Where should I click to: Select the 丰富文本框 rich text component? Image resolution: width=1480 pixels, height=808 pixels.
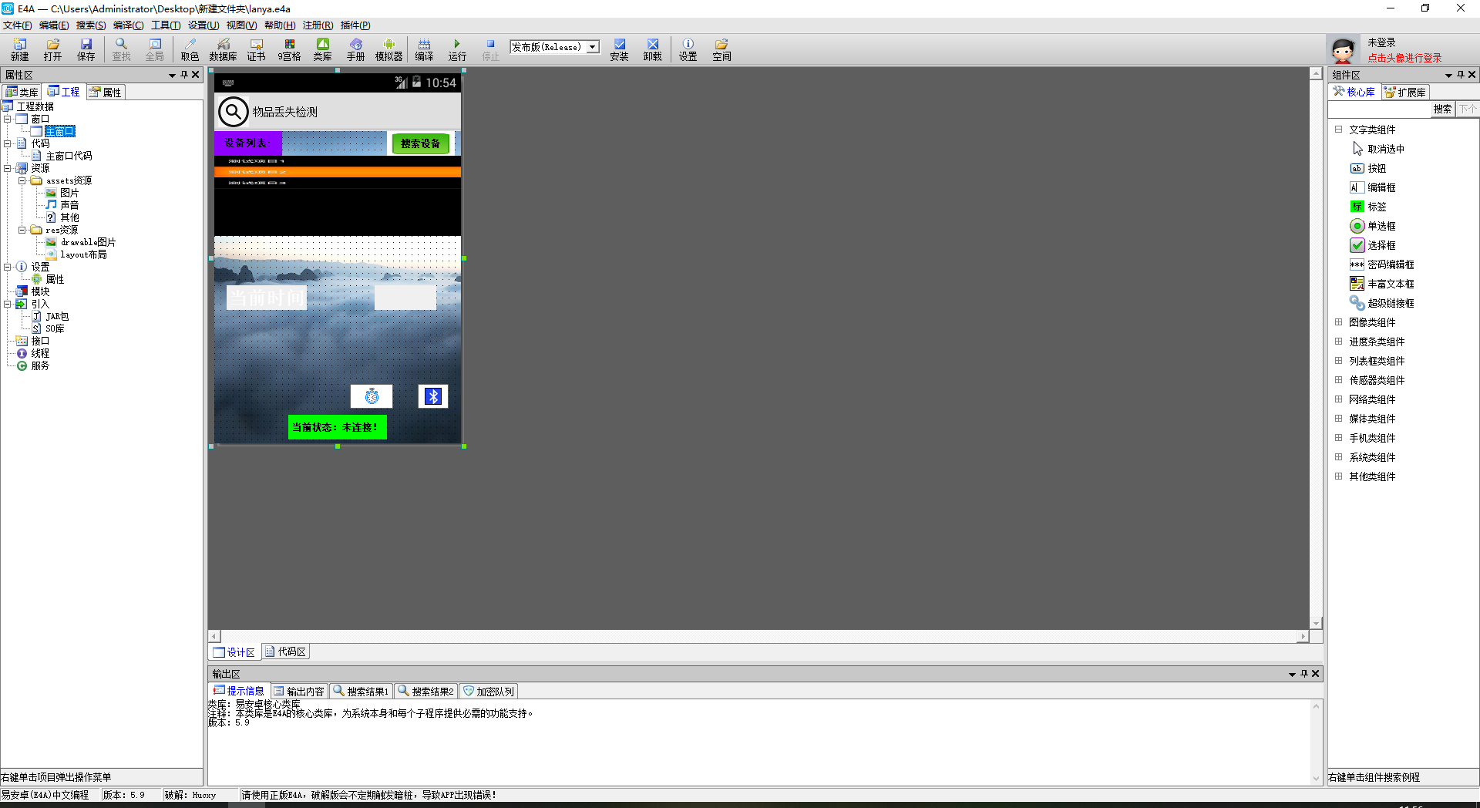point(1382,284)
